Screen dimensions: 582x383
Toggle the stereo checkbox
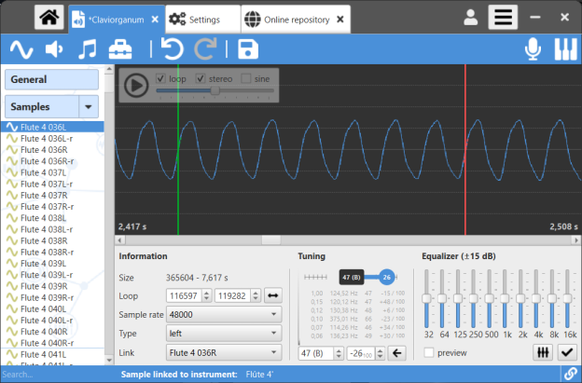[x=201, y=79]
